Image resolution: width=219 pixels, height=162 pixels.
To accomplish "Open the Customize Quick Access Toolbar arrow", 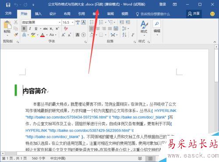I will coord(33,5).
